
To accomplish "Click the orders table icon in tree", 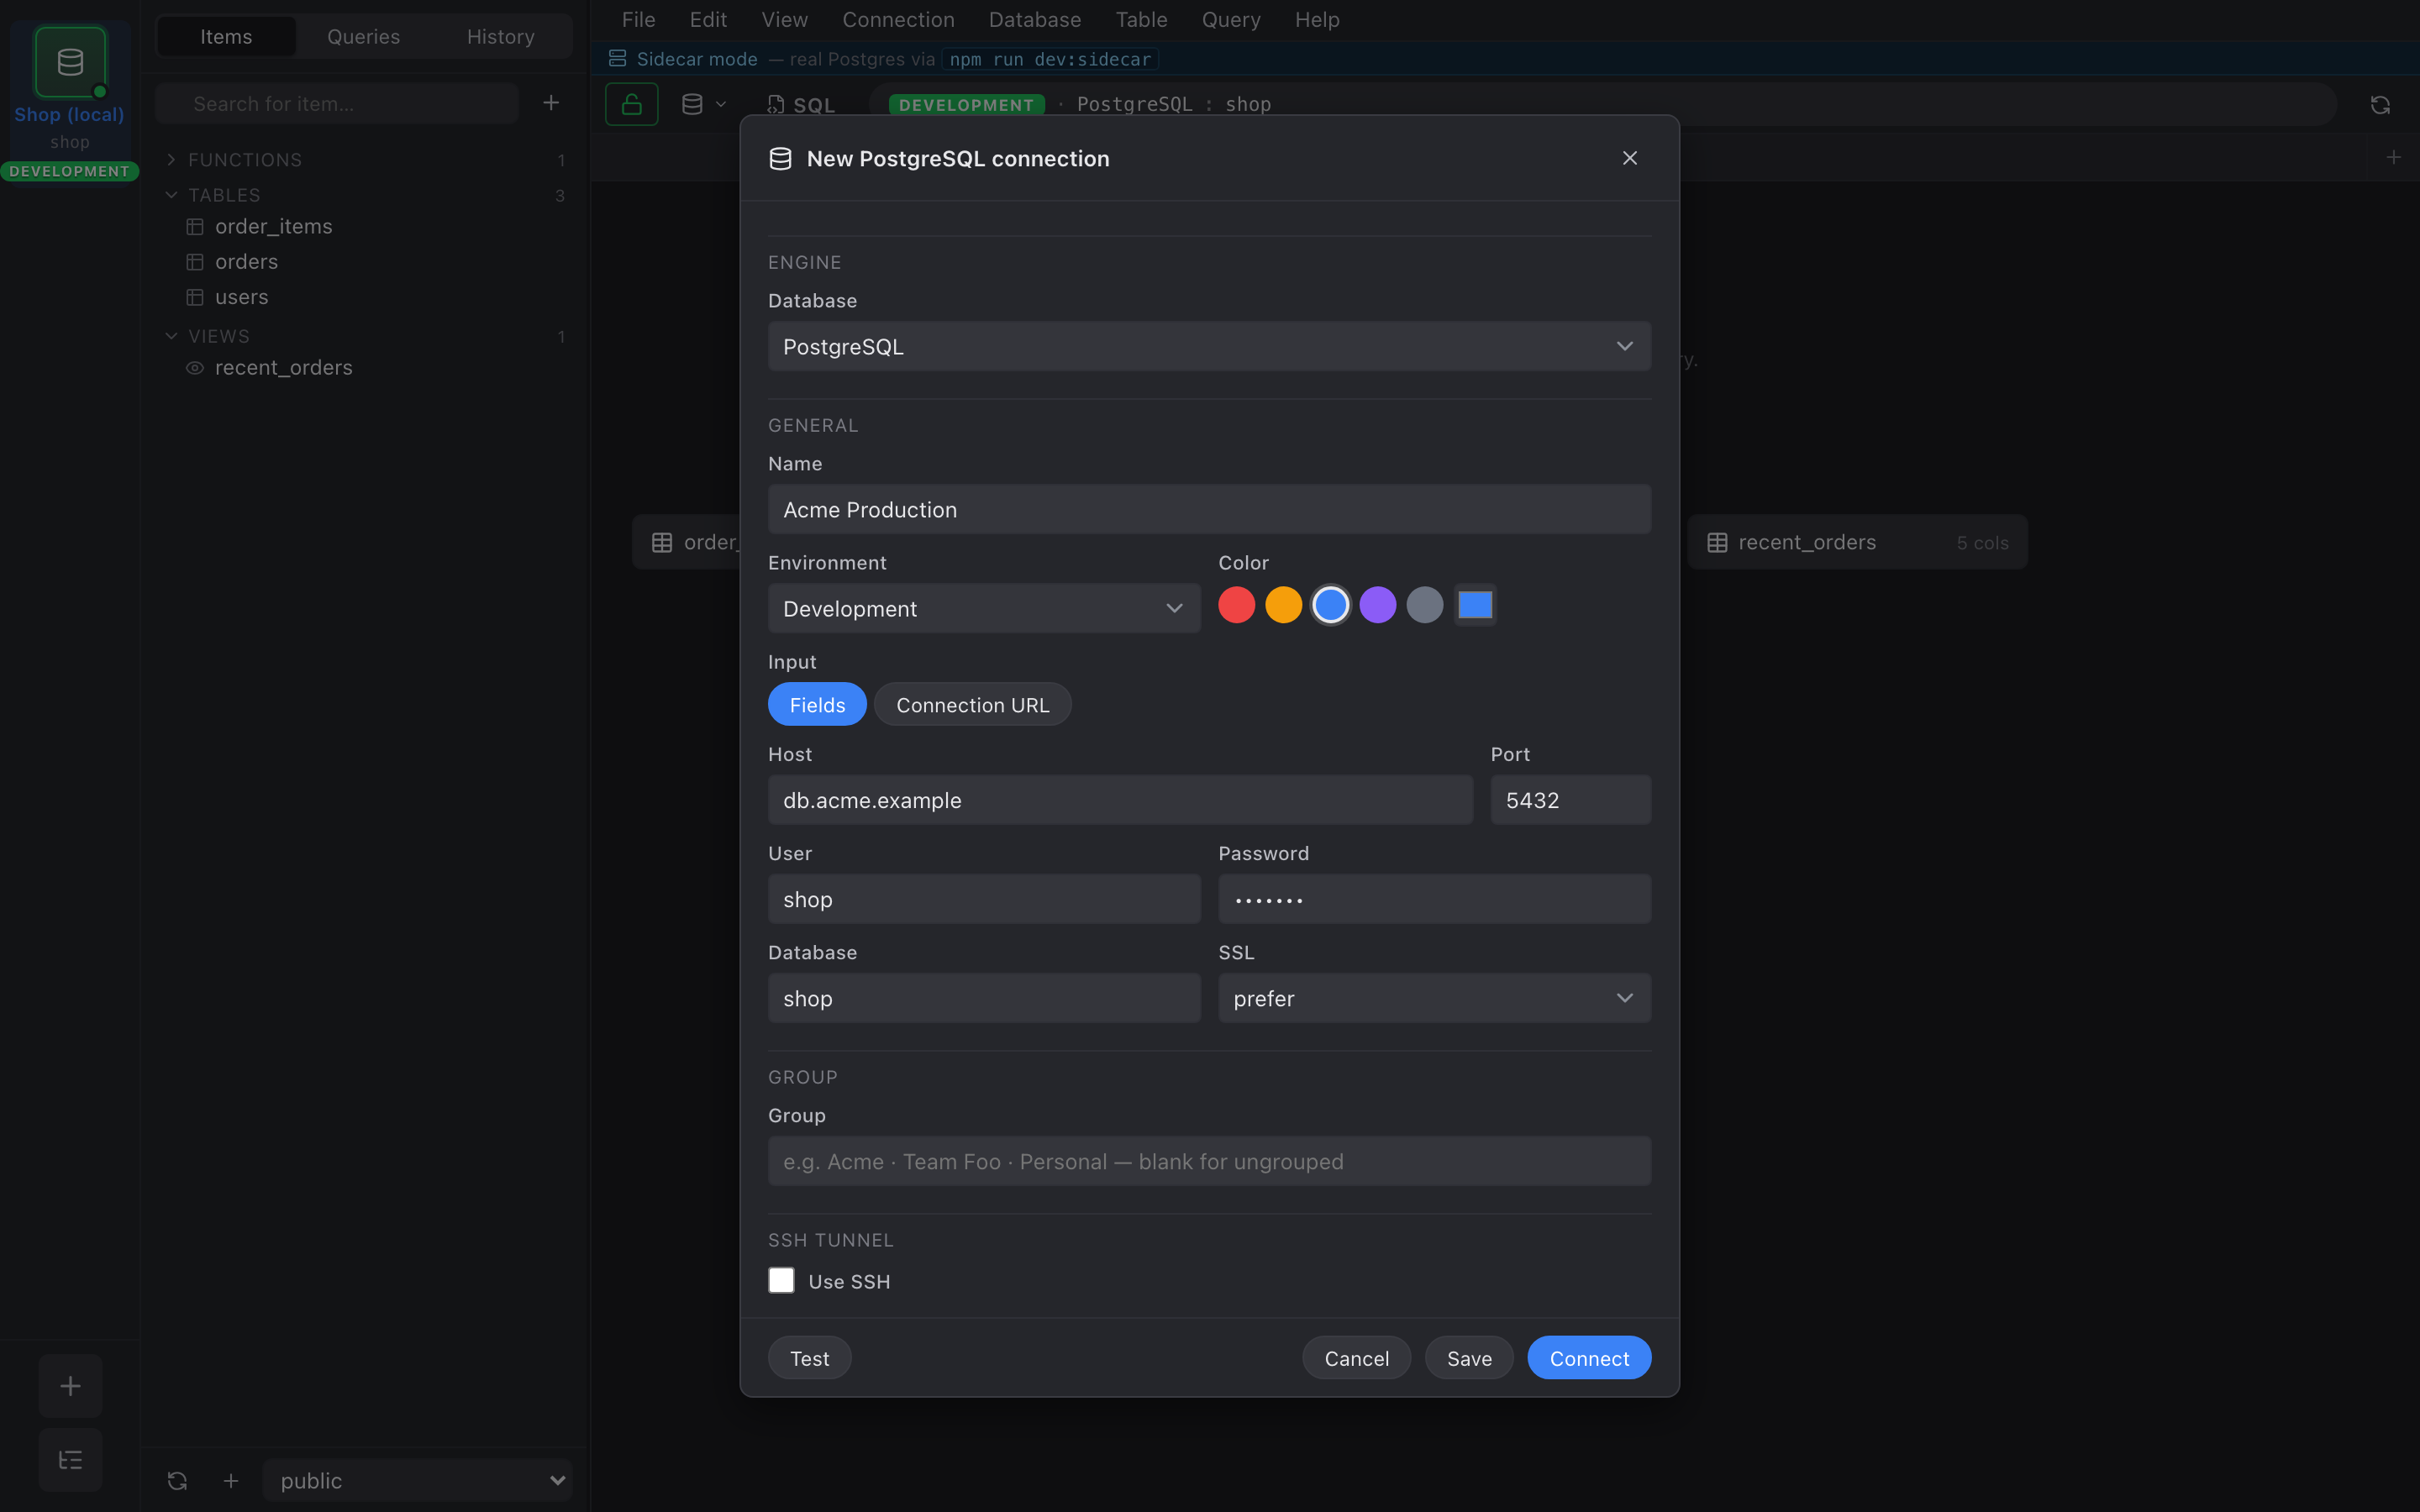I will (x=195, y=262).
